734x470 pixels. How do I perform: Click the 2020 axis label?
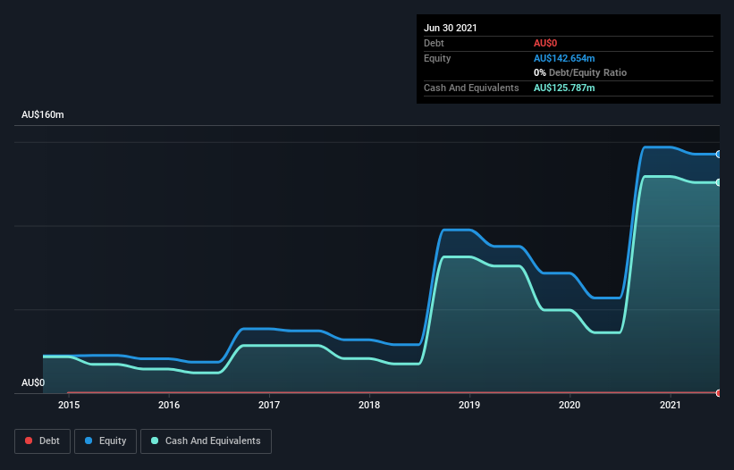pyautogui.click(x=569, y=405)
